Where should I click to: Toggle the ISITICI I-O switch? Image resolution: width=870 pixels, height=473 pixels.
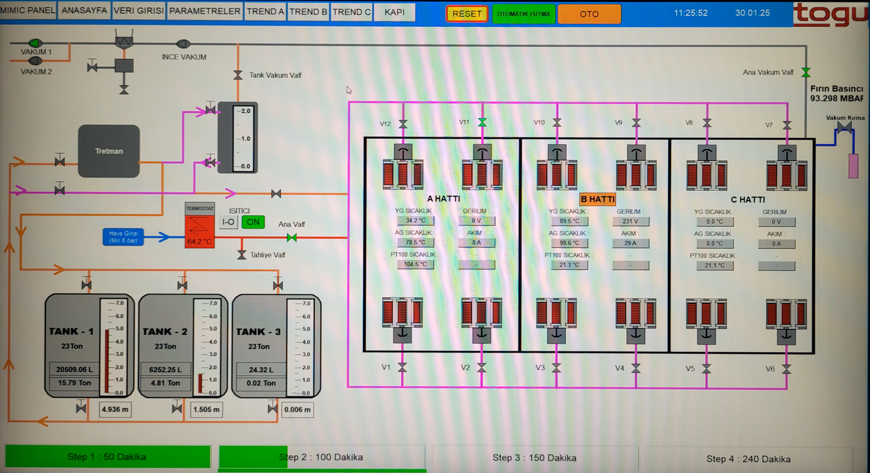click(229, 222)
